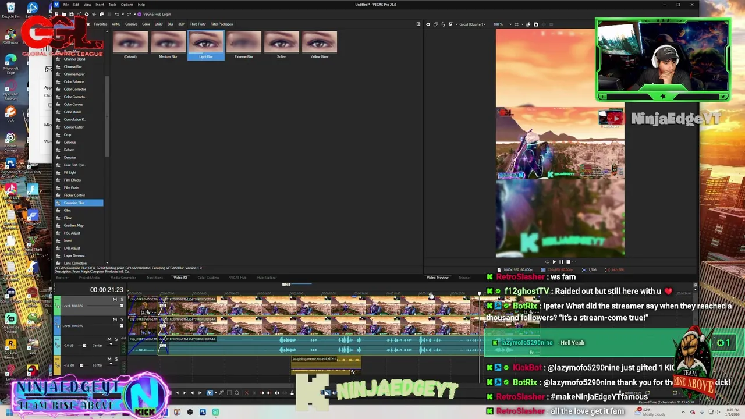The width and height of the screenshot is (745, 419).
Task: Click the Save project disk icon
Action: [x=72, y=14]
